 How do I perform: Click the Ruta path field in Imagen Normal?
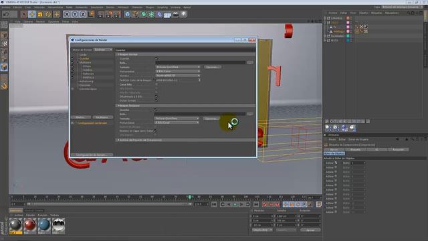201,62
